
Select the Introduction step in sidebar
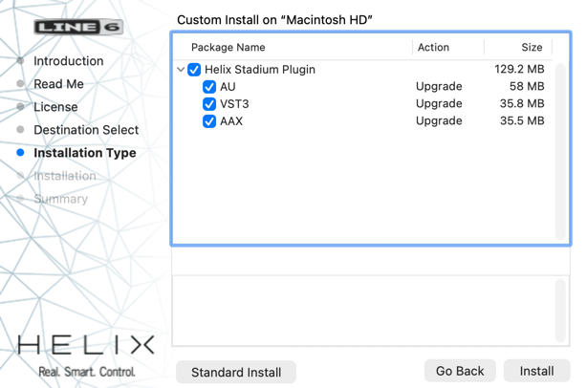tap(69, 61)
